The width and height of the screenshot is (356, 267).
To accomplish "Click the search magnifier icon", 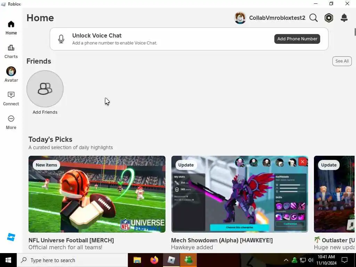I will coord(314,18).
